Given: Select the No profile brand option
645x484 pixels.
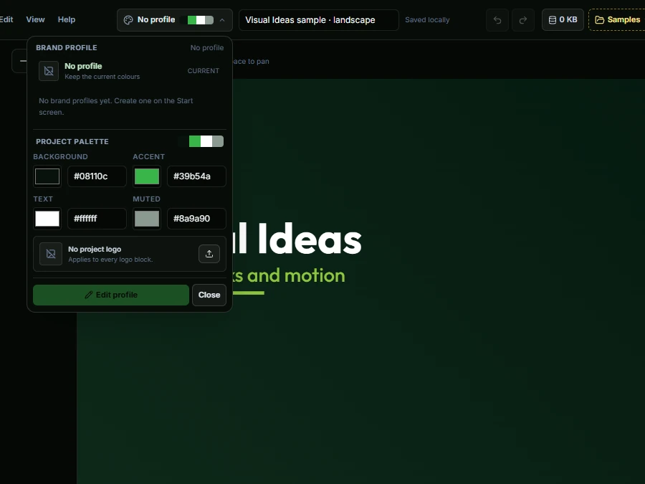Looking at the screenshot, I should coord(130,71).
